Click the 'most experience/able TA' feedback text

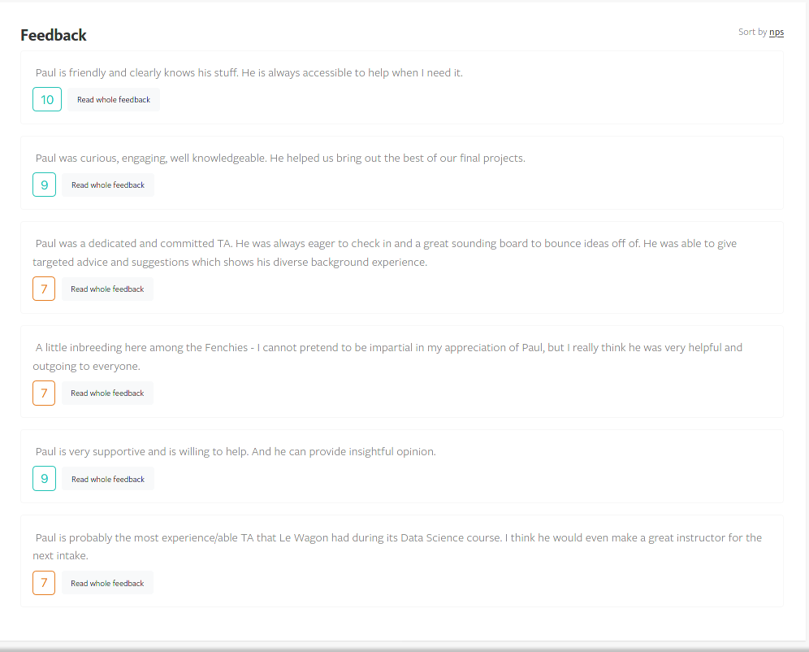click(x=397, y=546)
